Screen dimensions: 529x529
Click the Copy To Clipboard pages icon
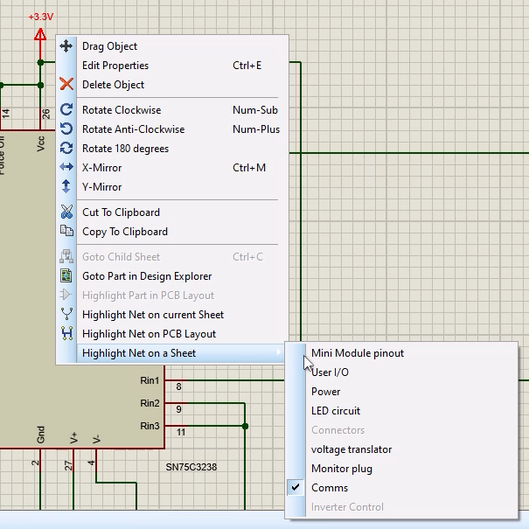[x=66, y=231]
